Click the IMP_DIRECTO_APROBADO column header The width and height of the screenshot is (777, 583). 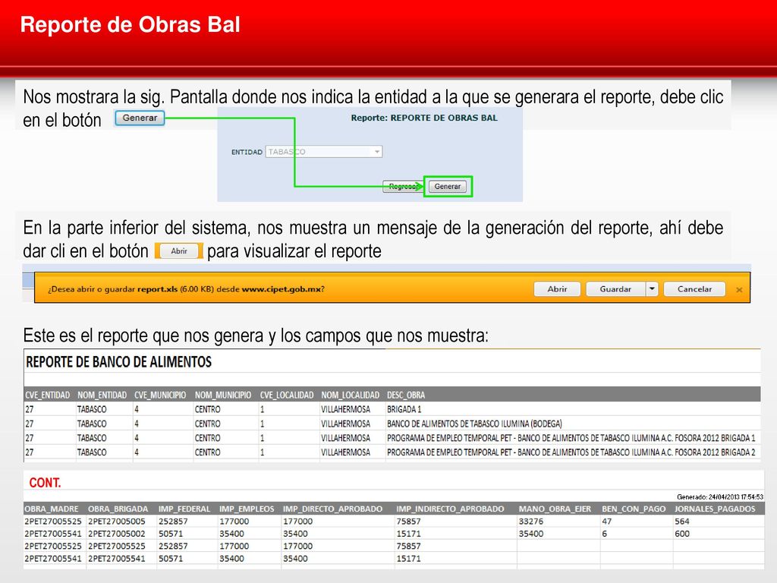(332, 509)
